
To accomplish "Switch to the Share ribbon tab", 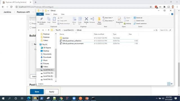I will point(55,14).
